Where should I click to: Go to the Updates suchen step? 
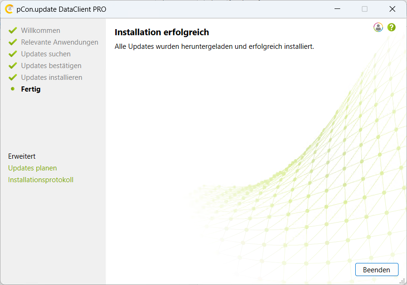tap(46, 54)
